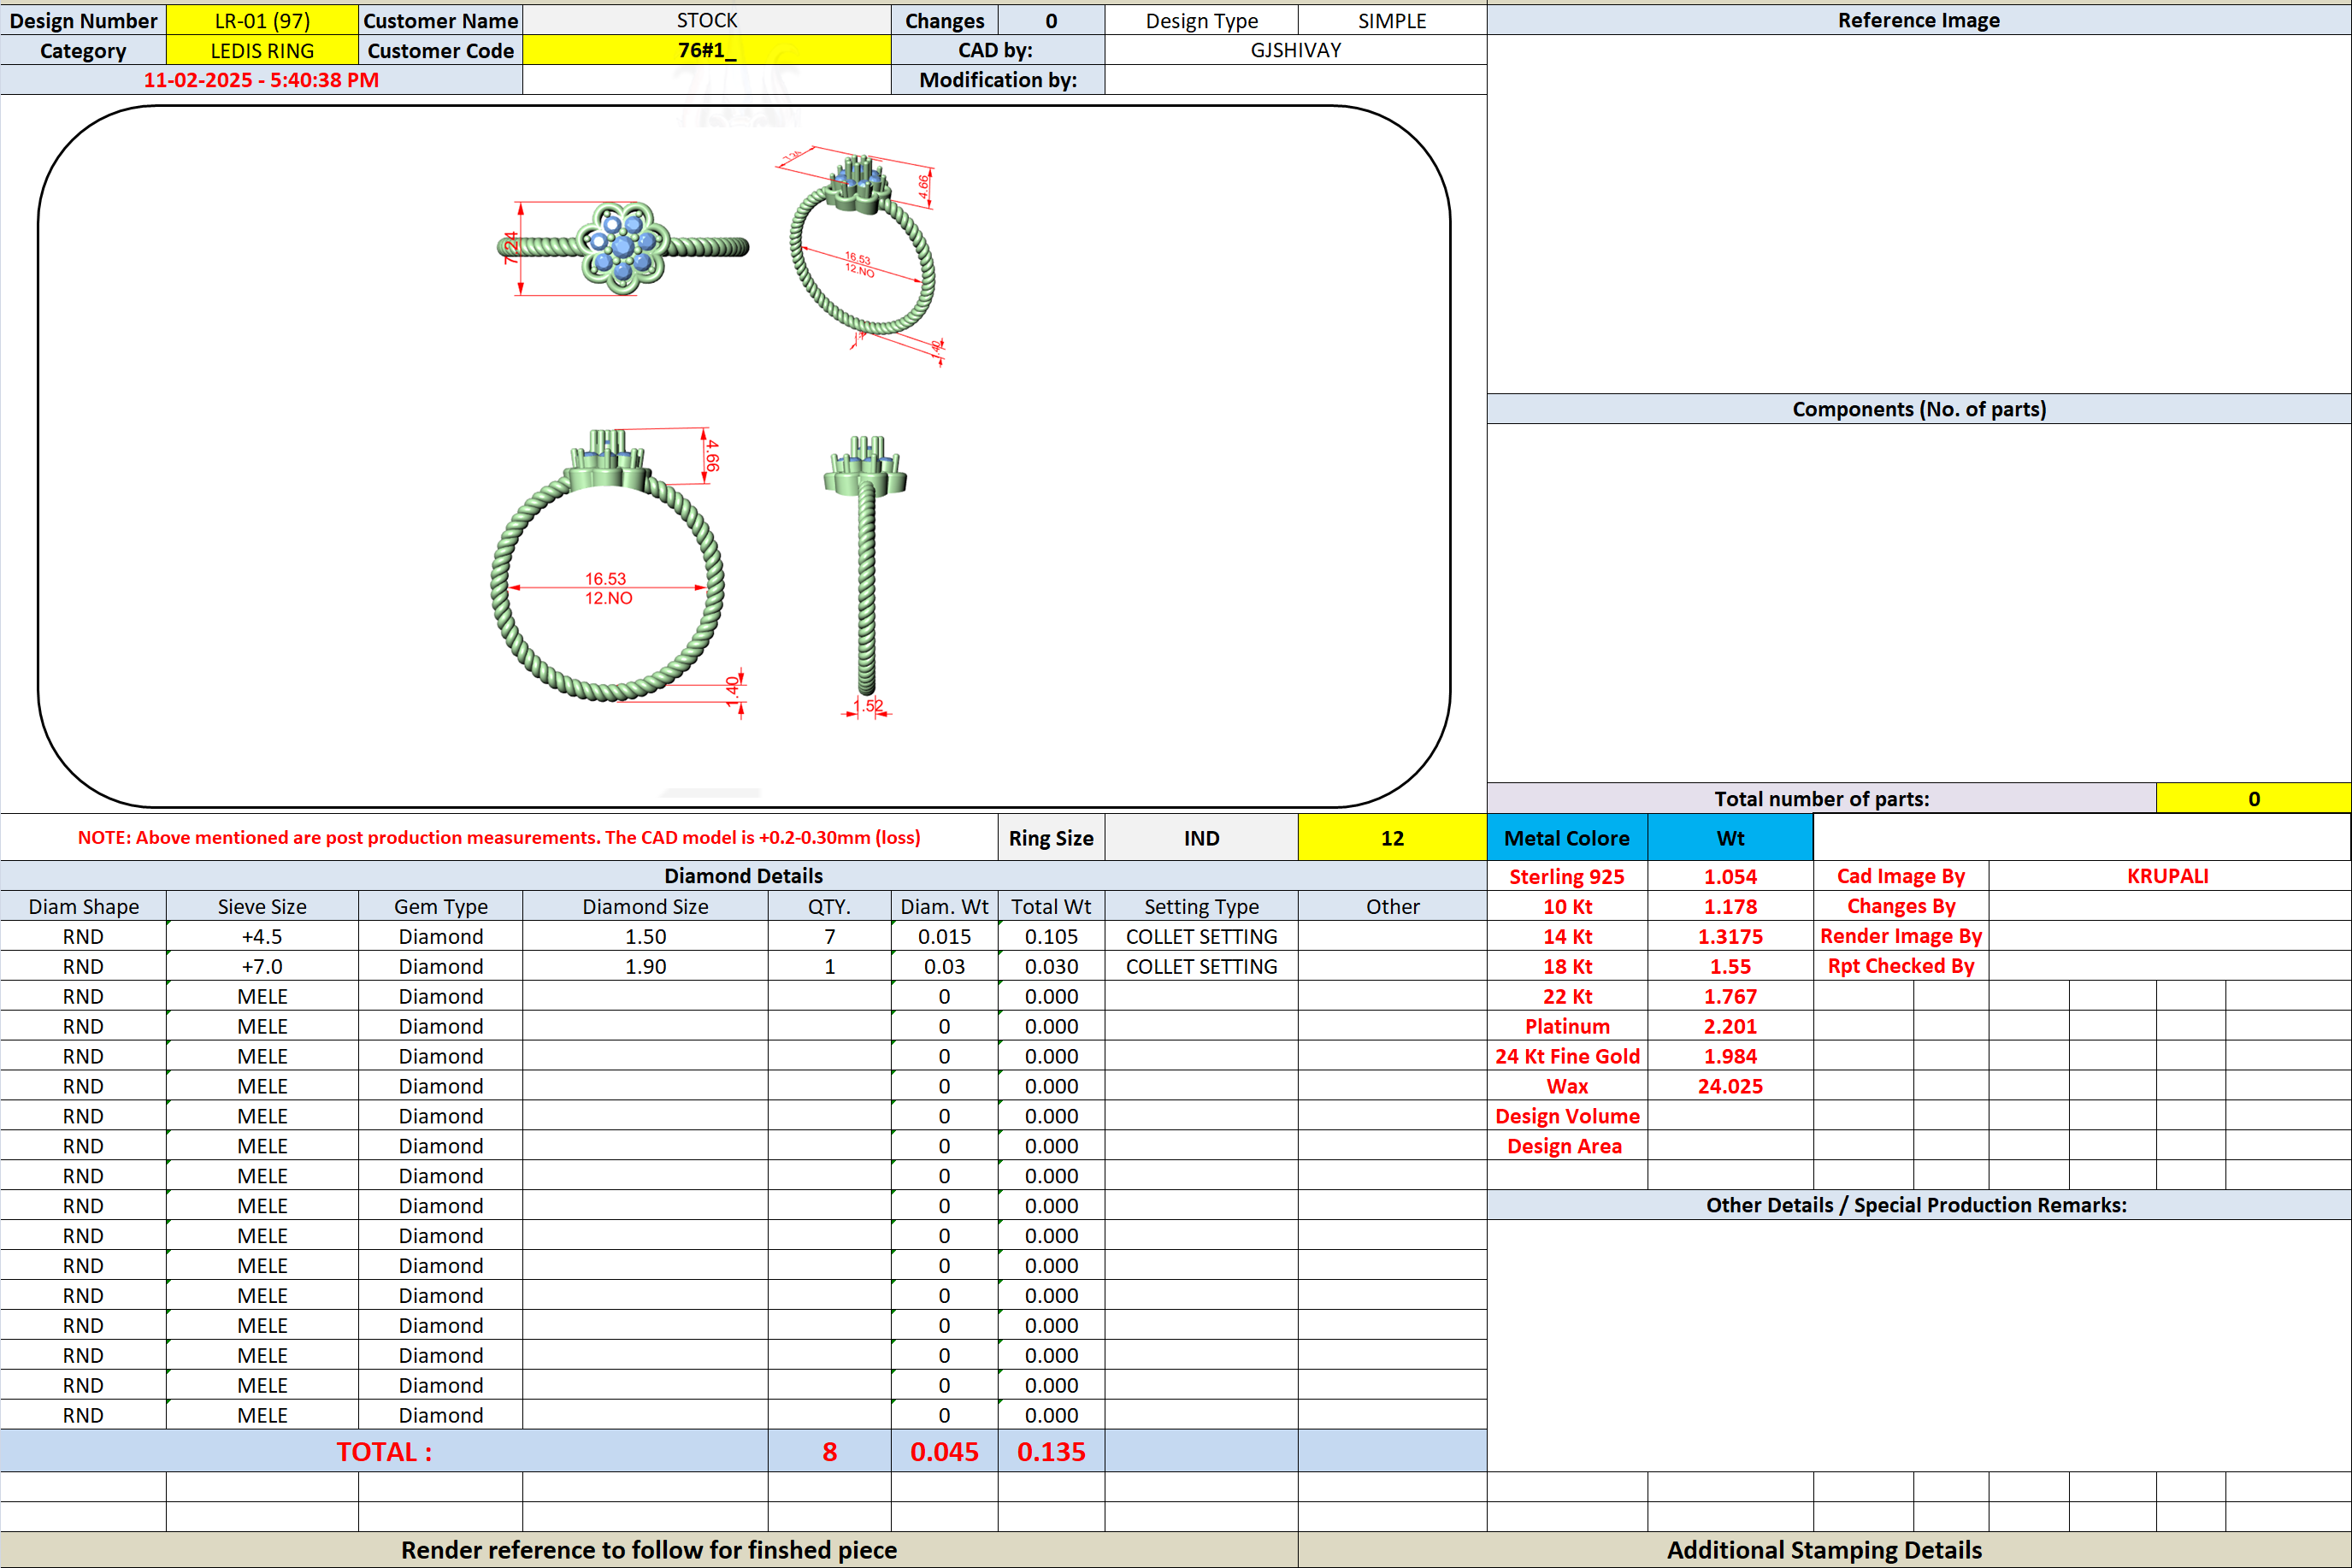Select the Changes By label
2352x1568 pixels.
point(1901,906)
